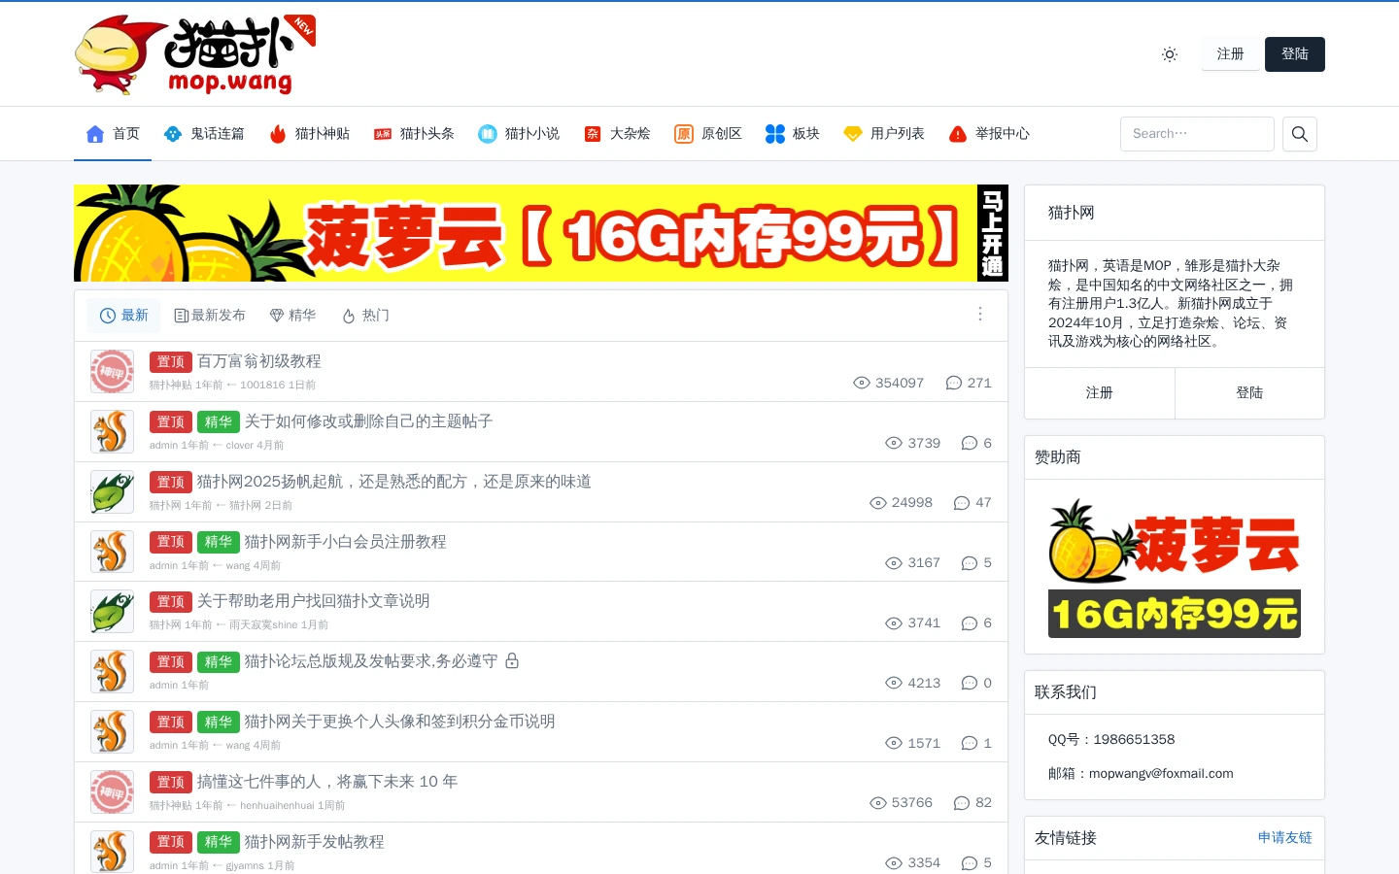Open post 猫扑论坛总版规及发帖要求,务必遵守

(x=370, y=661)
